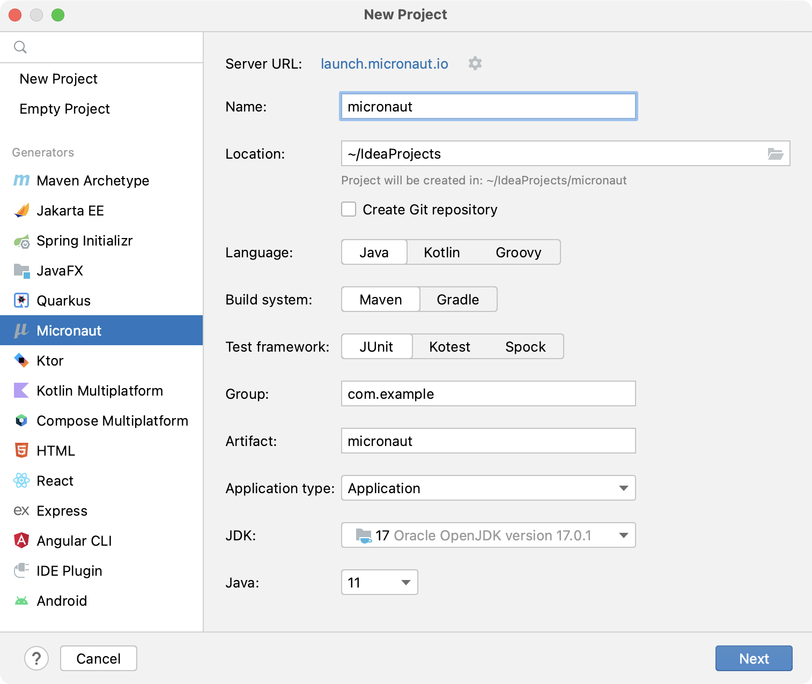Click the React atom icon
Image resolution: width=812 pixels, height=684 pixels.
(21, 481)
